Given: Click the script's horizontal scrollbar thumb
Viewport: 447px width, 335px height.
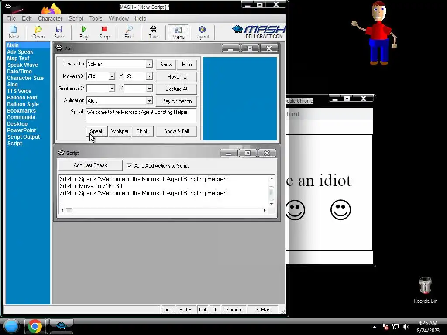Looking at the screenshot, I should click(x=69, y=211).
